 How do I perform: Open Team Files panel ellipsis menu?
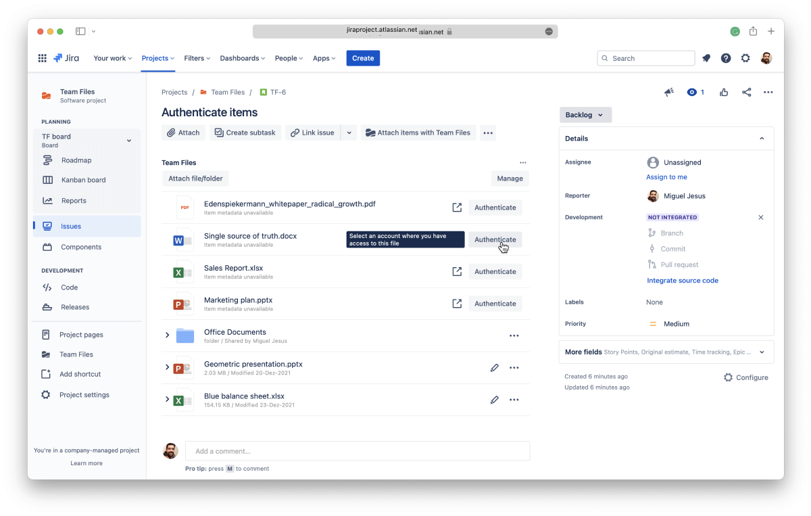tap(522, 162)
